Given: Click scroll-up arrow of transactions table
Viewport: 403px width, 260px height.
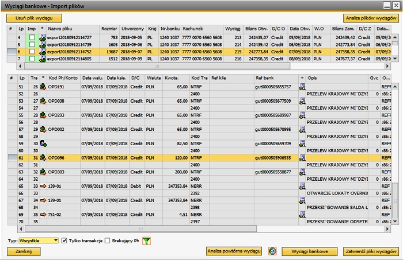Looking at the screenshot, I should point(395,87).
